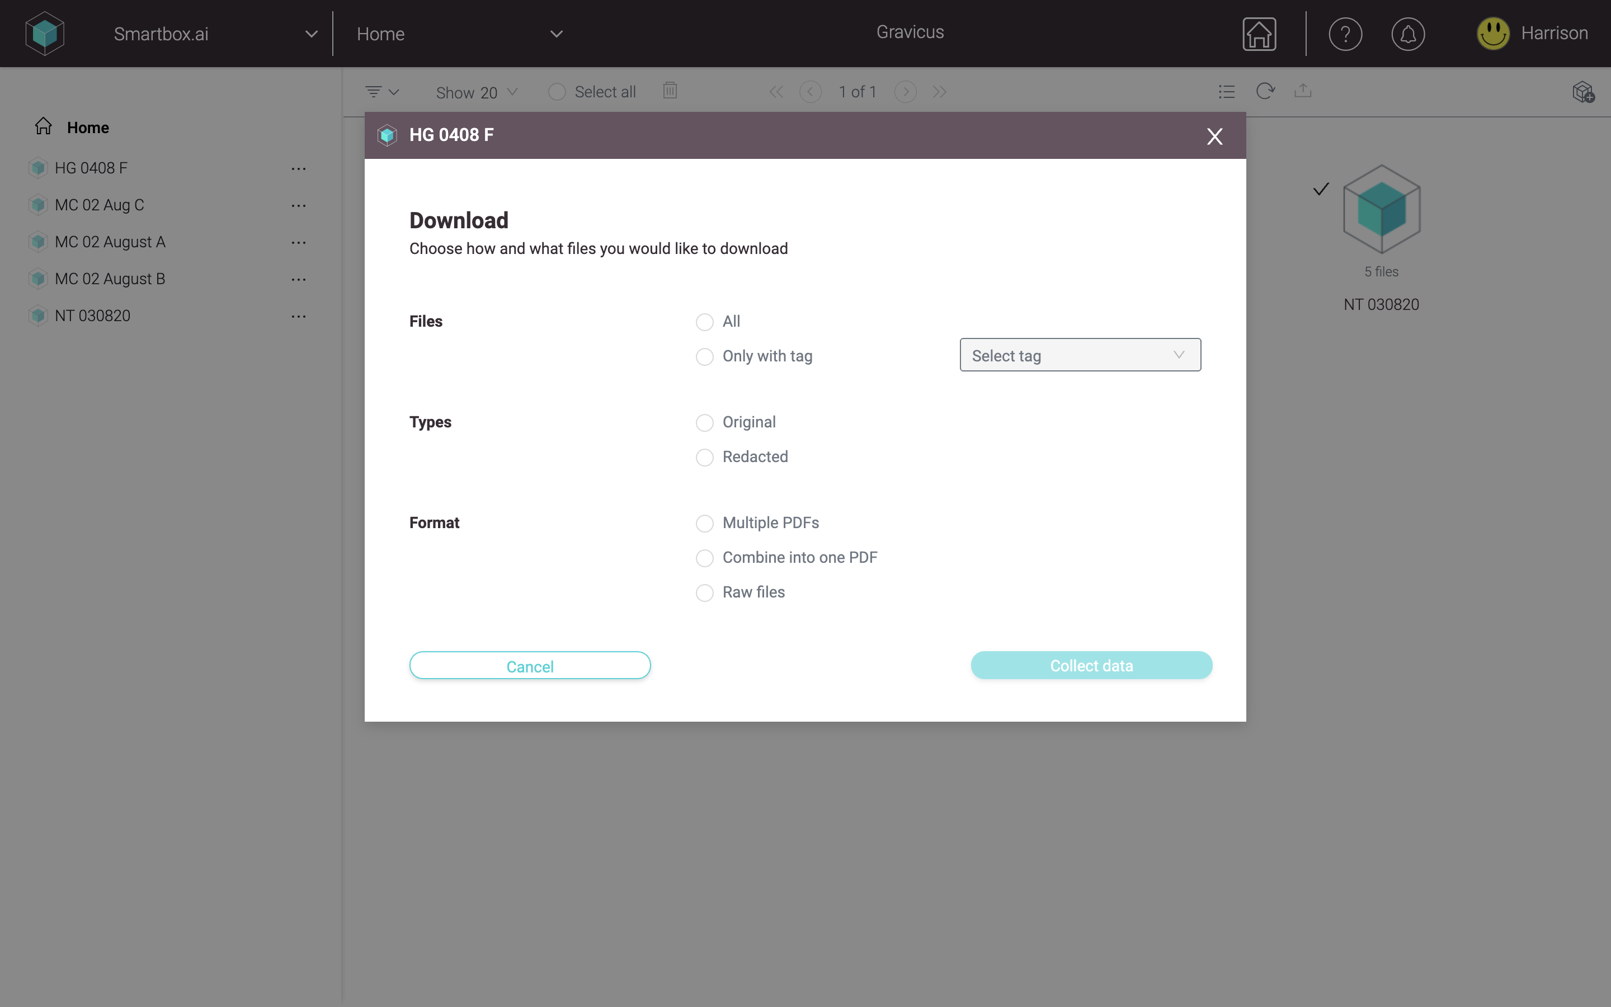1611x1007 pixels.
Task: Open the Smartbox.ai workspace dropdown
Action: (310, 34)
